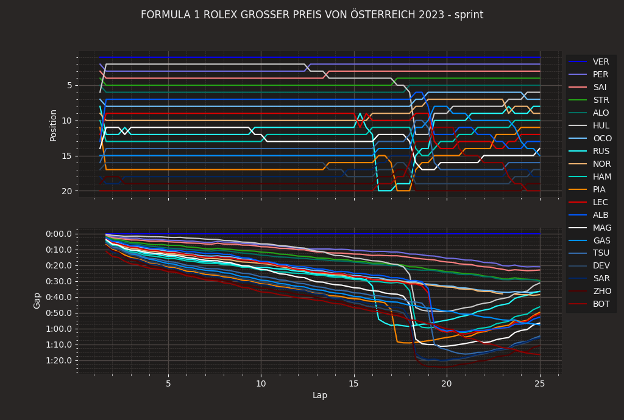Click the dark red line swatch beside BOT
This screenshot has height=420, width=624.
click(x=578, y=304)
